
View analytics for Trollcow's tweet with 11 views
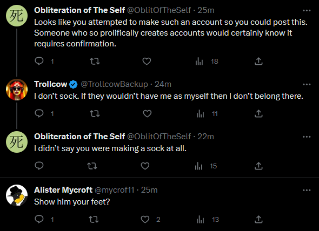click(207, 113)
